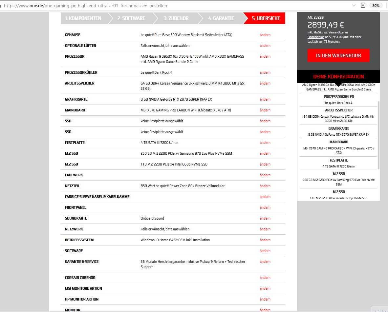This screenshot has height=312, width=388.
Task: Select the 'Onboard Sound' value
Action: (152, 219)
